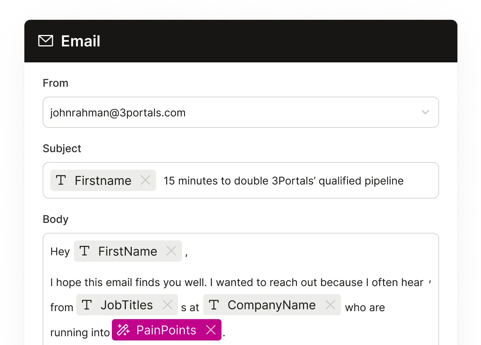This screenshot has height=345, width=481.
Task: Remove the FirstName token after Hey
Action: (171, 251)
